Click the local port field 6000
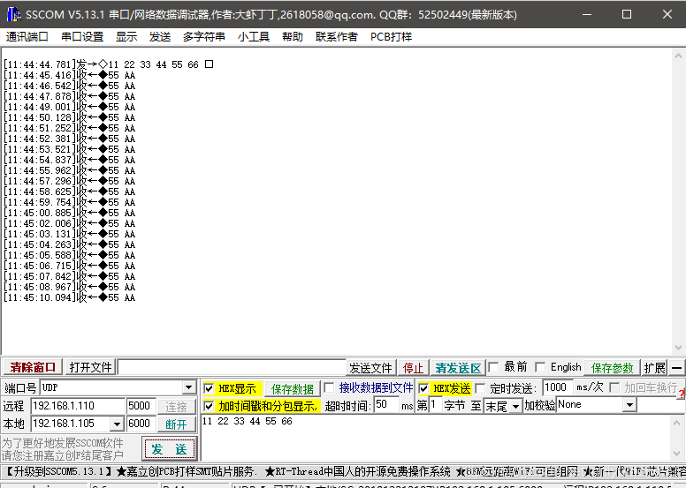This screenshot has width=686, height=488. (x=141, y=424)
